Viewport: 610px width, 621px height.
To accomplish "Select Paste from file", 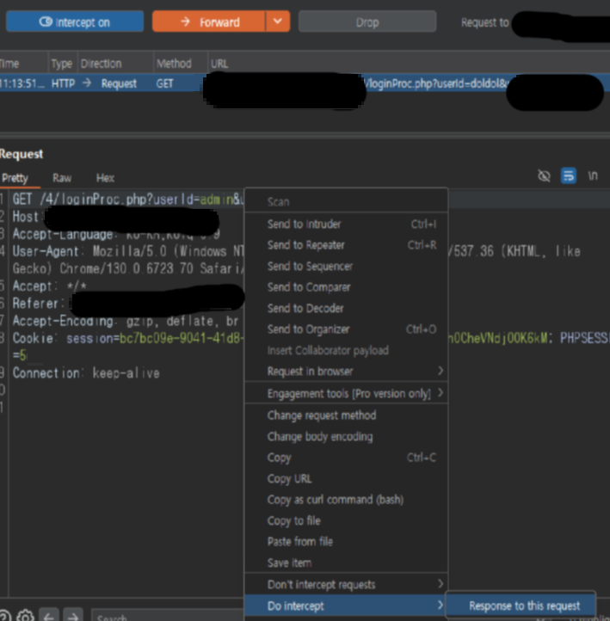I will point(346,541).
